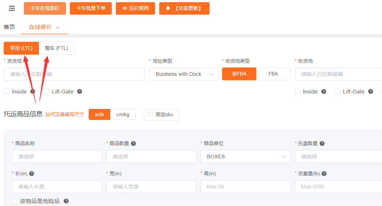The image size is (382, 206).
Task: Switch to 在线报价 tab
Action: (40, 27)
